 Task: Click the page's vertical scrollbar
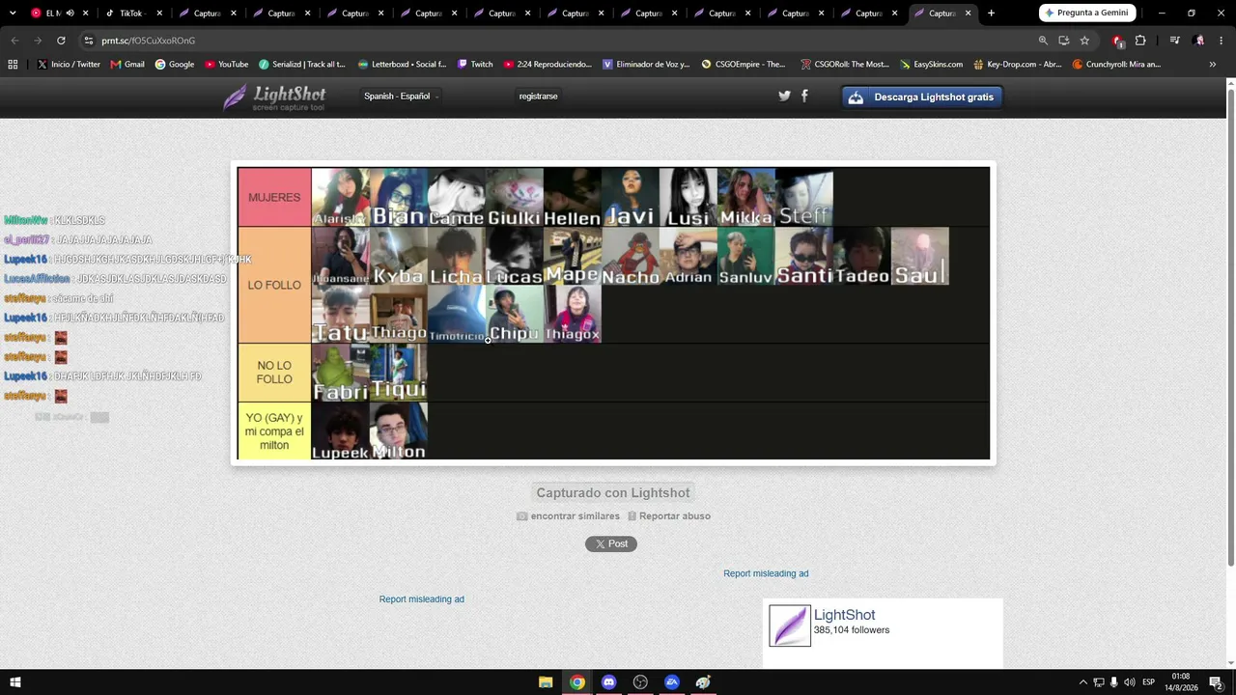1230,328
